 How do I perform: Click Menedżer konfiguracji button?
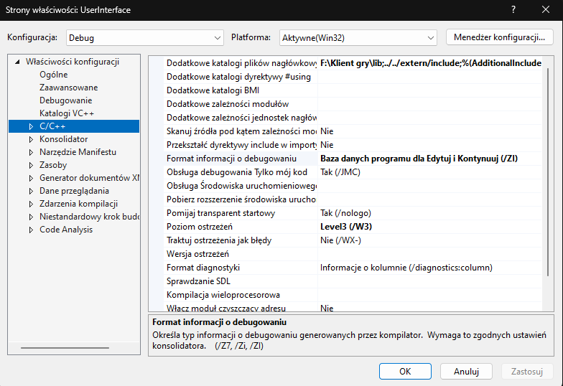[x=499, y=37]
